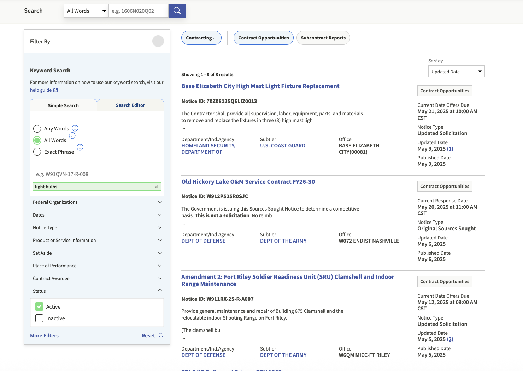
Task: Open update history (2) for May 5, 2025
Action: [450, 339]
